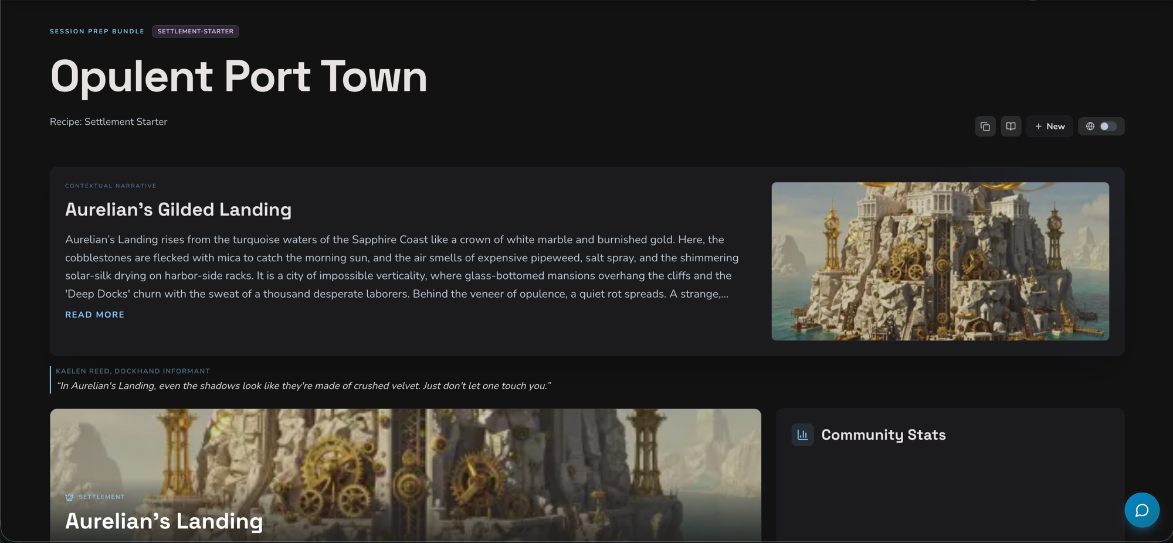Click the crown icon beside Settlement label
Screen dimensions: 1173x543
coord(70,497)
